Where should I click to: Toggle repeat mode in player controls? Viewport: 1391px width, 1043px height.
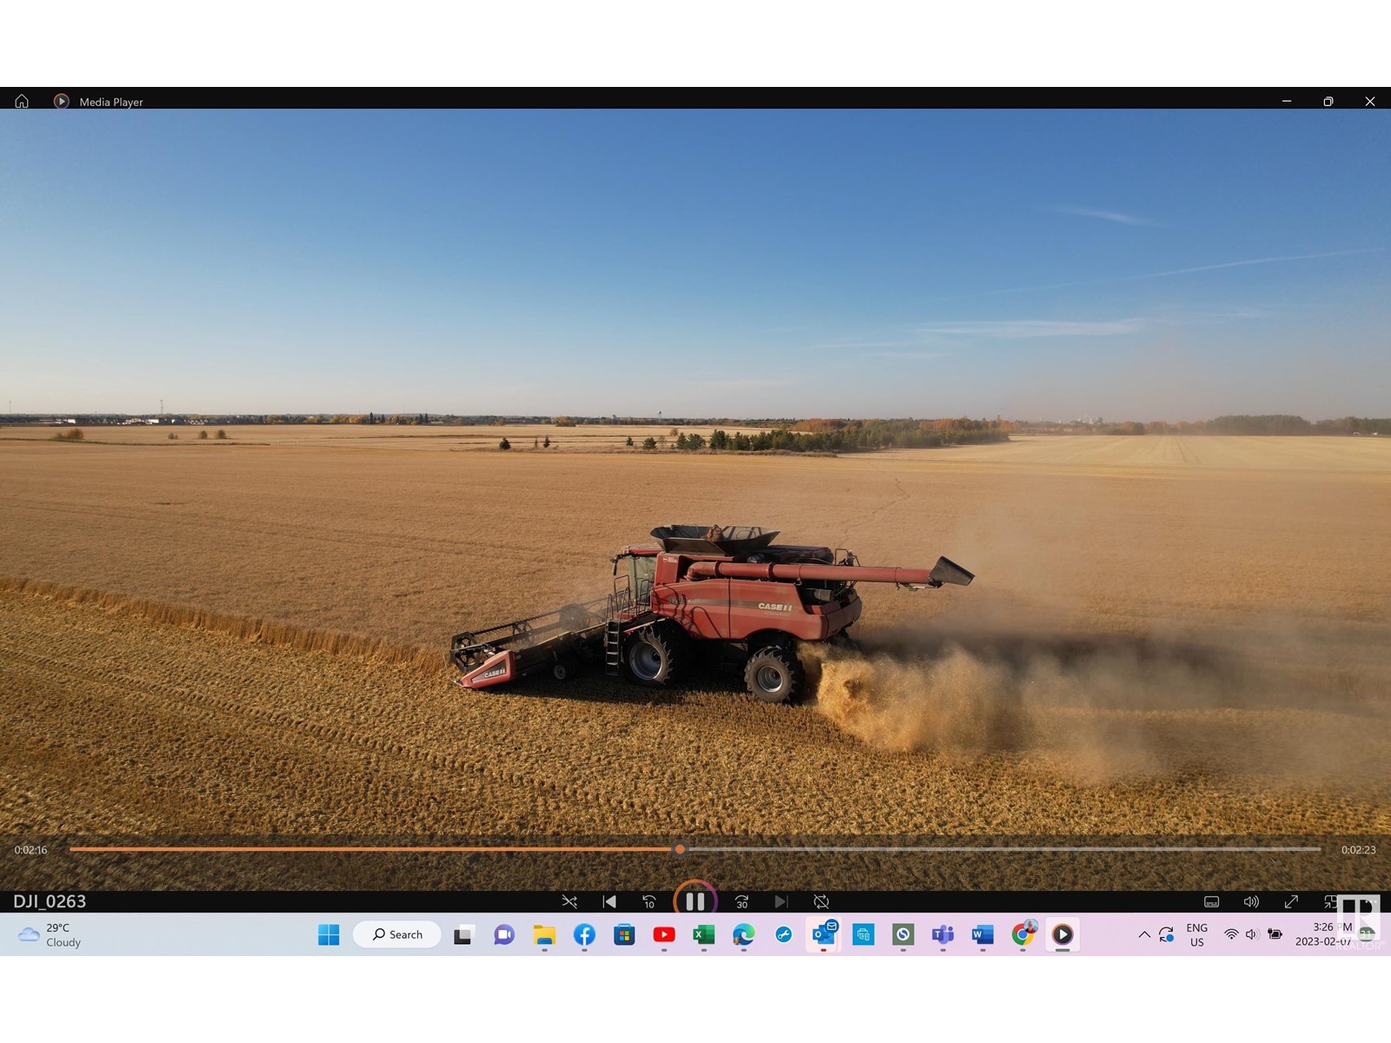(821, 902)
